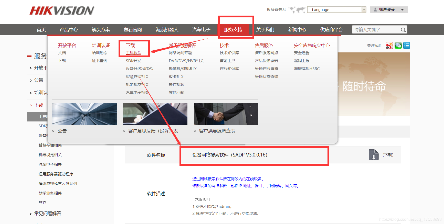The image size is (444, 224).
Task: Click 开放平台 heading in dropdown menu
Action: click(x=67, y=46)
